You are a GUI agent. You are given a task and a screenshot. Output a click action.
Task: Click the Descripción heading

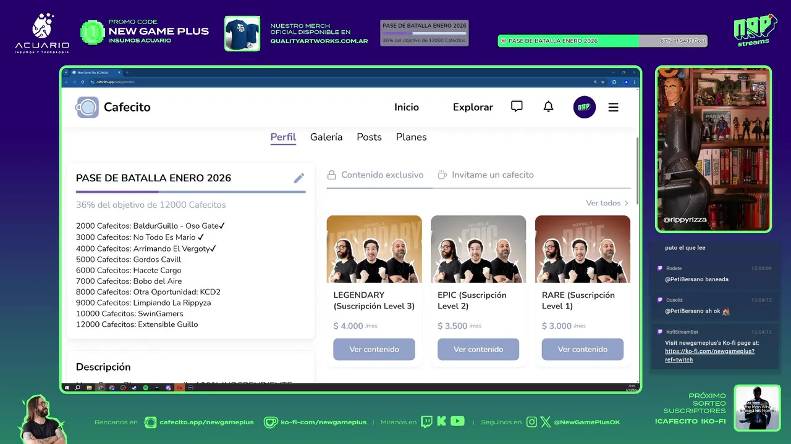coord(103,367)
